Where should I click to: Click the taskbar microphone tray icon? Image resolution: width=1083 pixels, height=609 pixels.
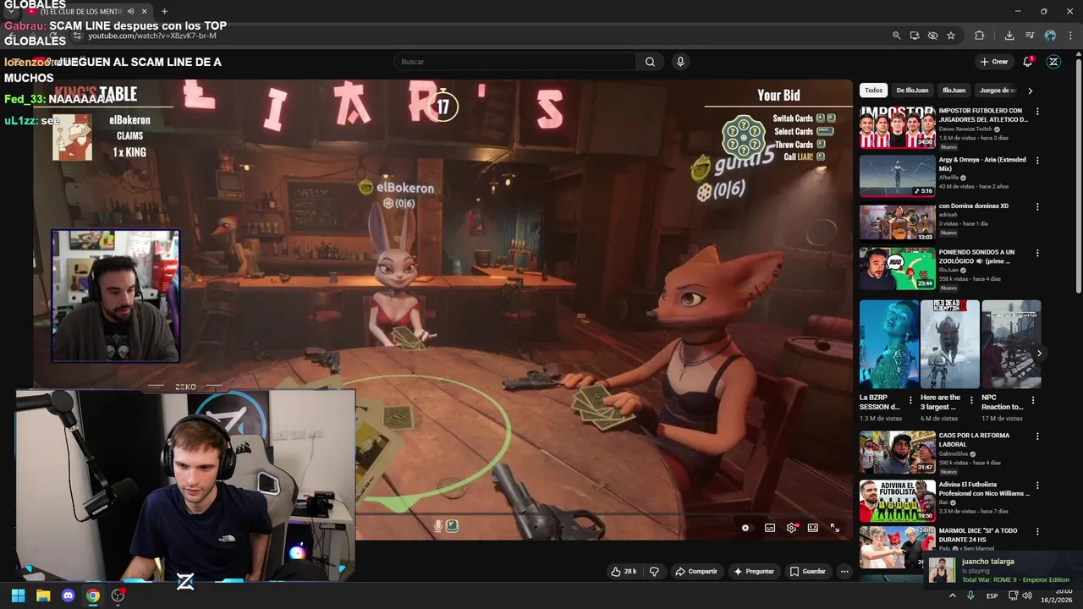pyautogui.click(x=970, y=595)
